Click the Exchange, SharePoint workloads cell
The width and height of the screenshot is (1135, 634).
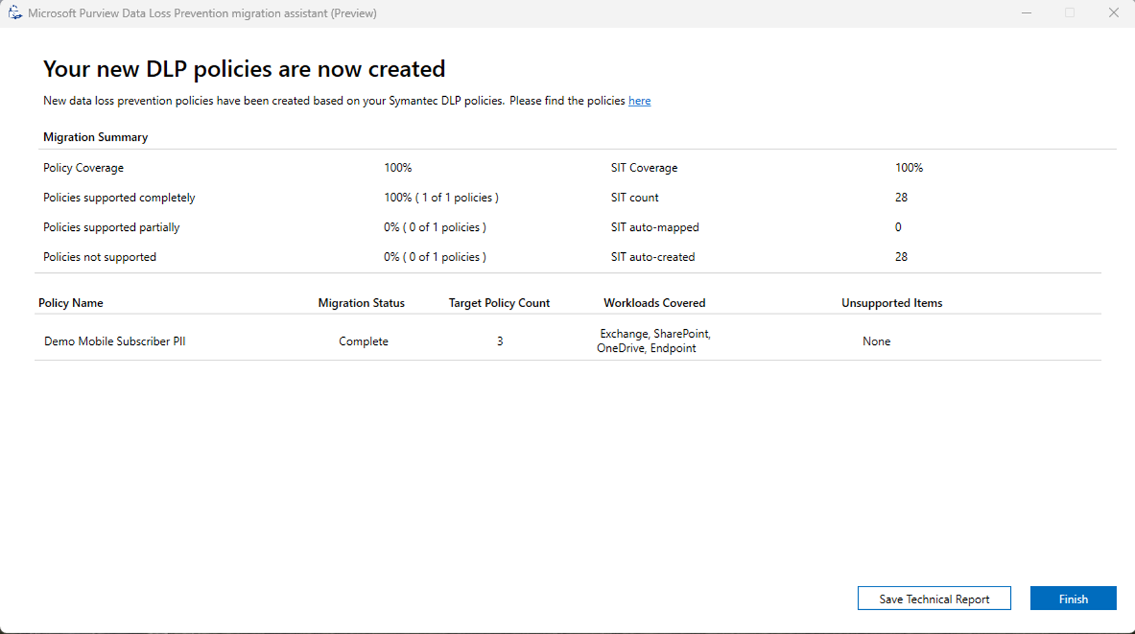pos(654,340)
